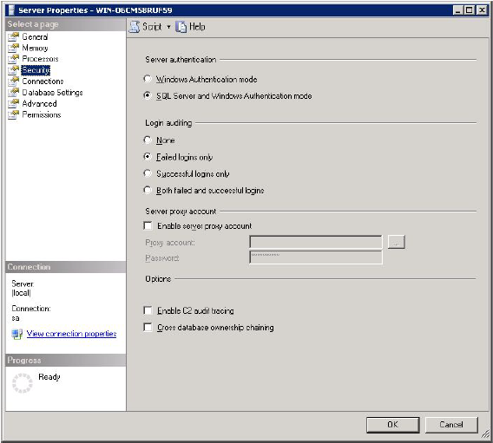Click the Advanced page icon

[13, 104]
